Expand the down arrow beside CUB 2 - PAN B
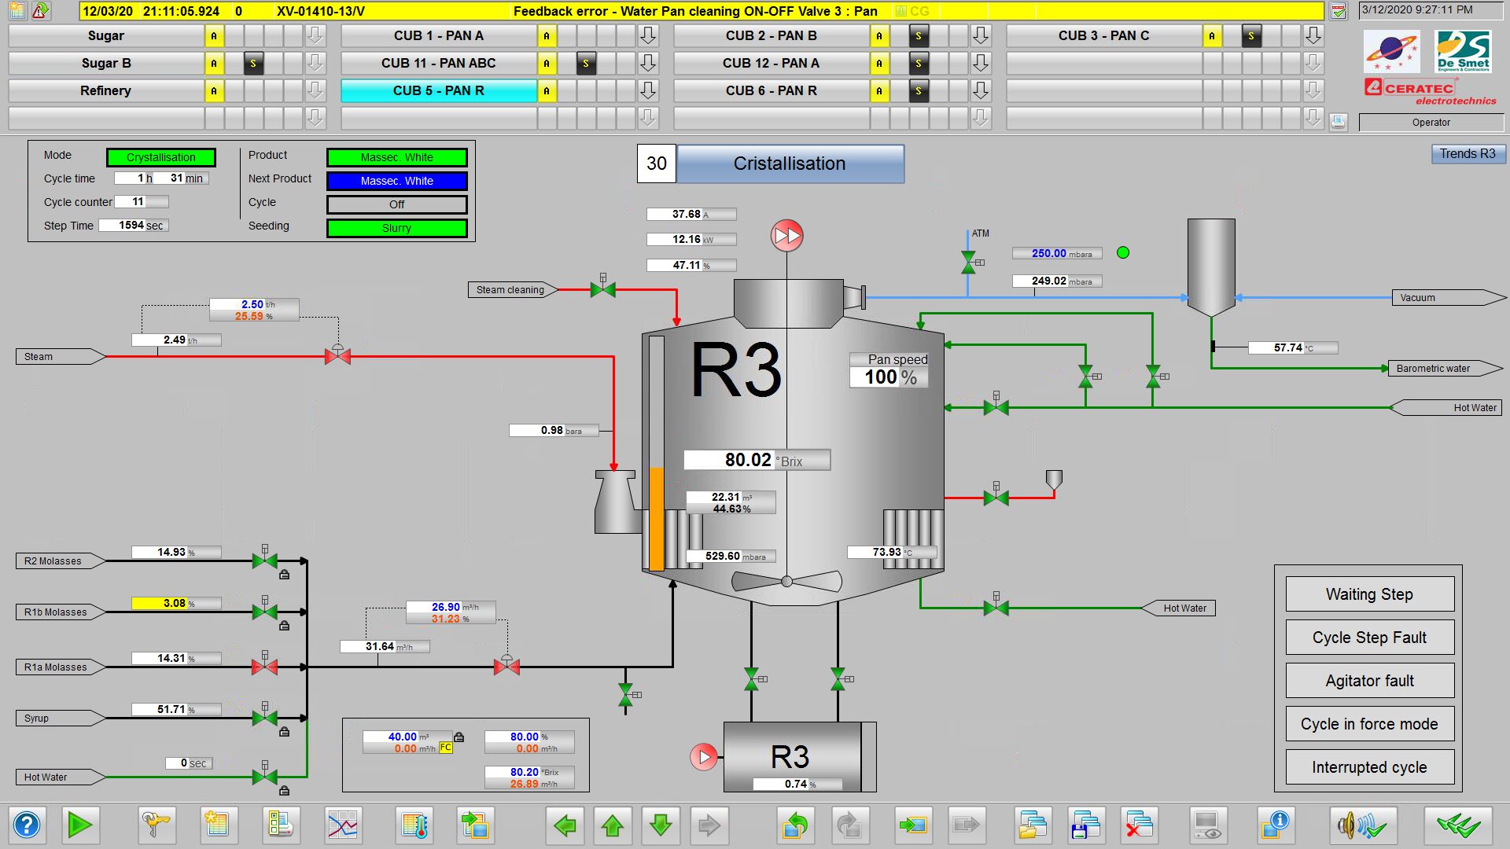The width and height of the screenshot is (1510, 849). click(980, 36)
